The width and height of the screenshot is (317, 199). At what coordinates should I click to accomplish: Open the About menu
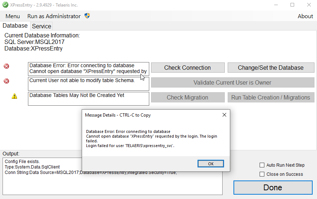coord(305,16)
